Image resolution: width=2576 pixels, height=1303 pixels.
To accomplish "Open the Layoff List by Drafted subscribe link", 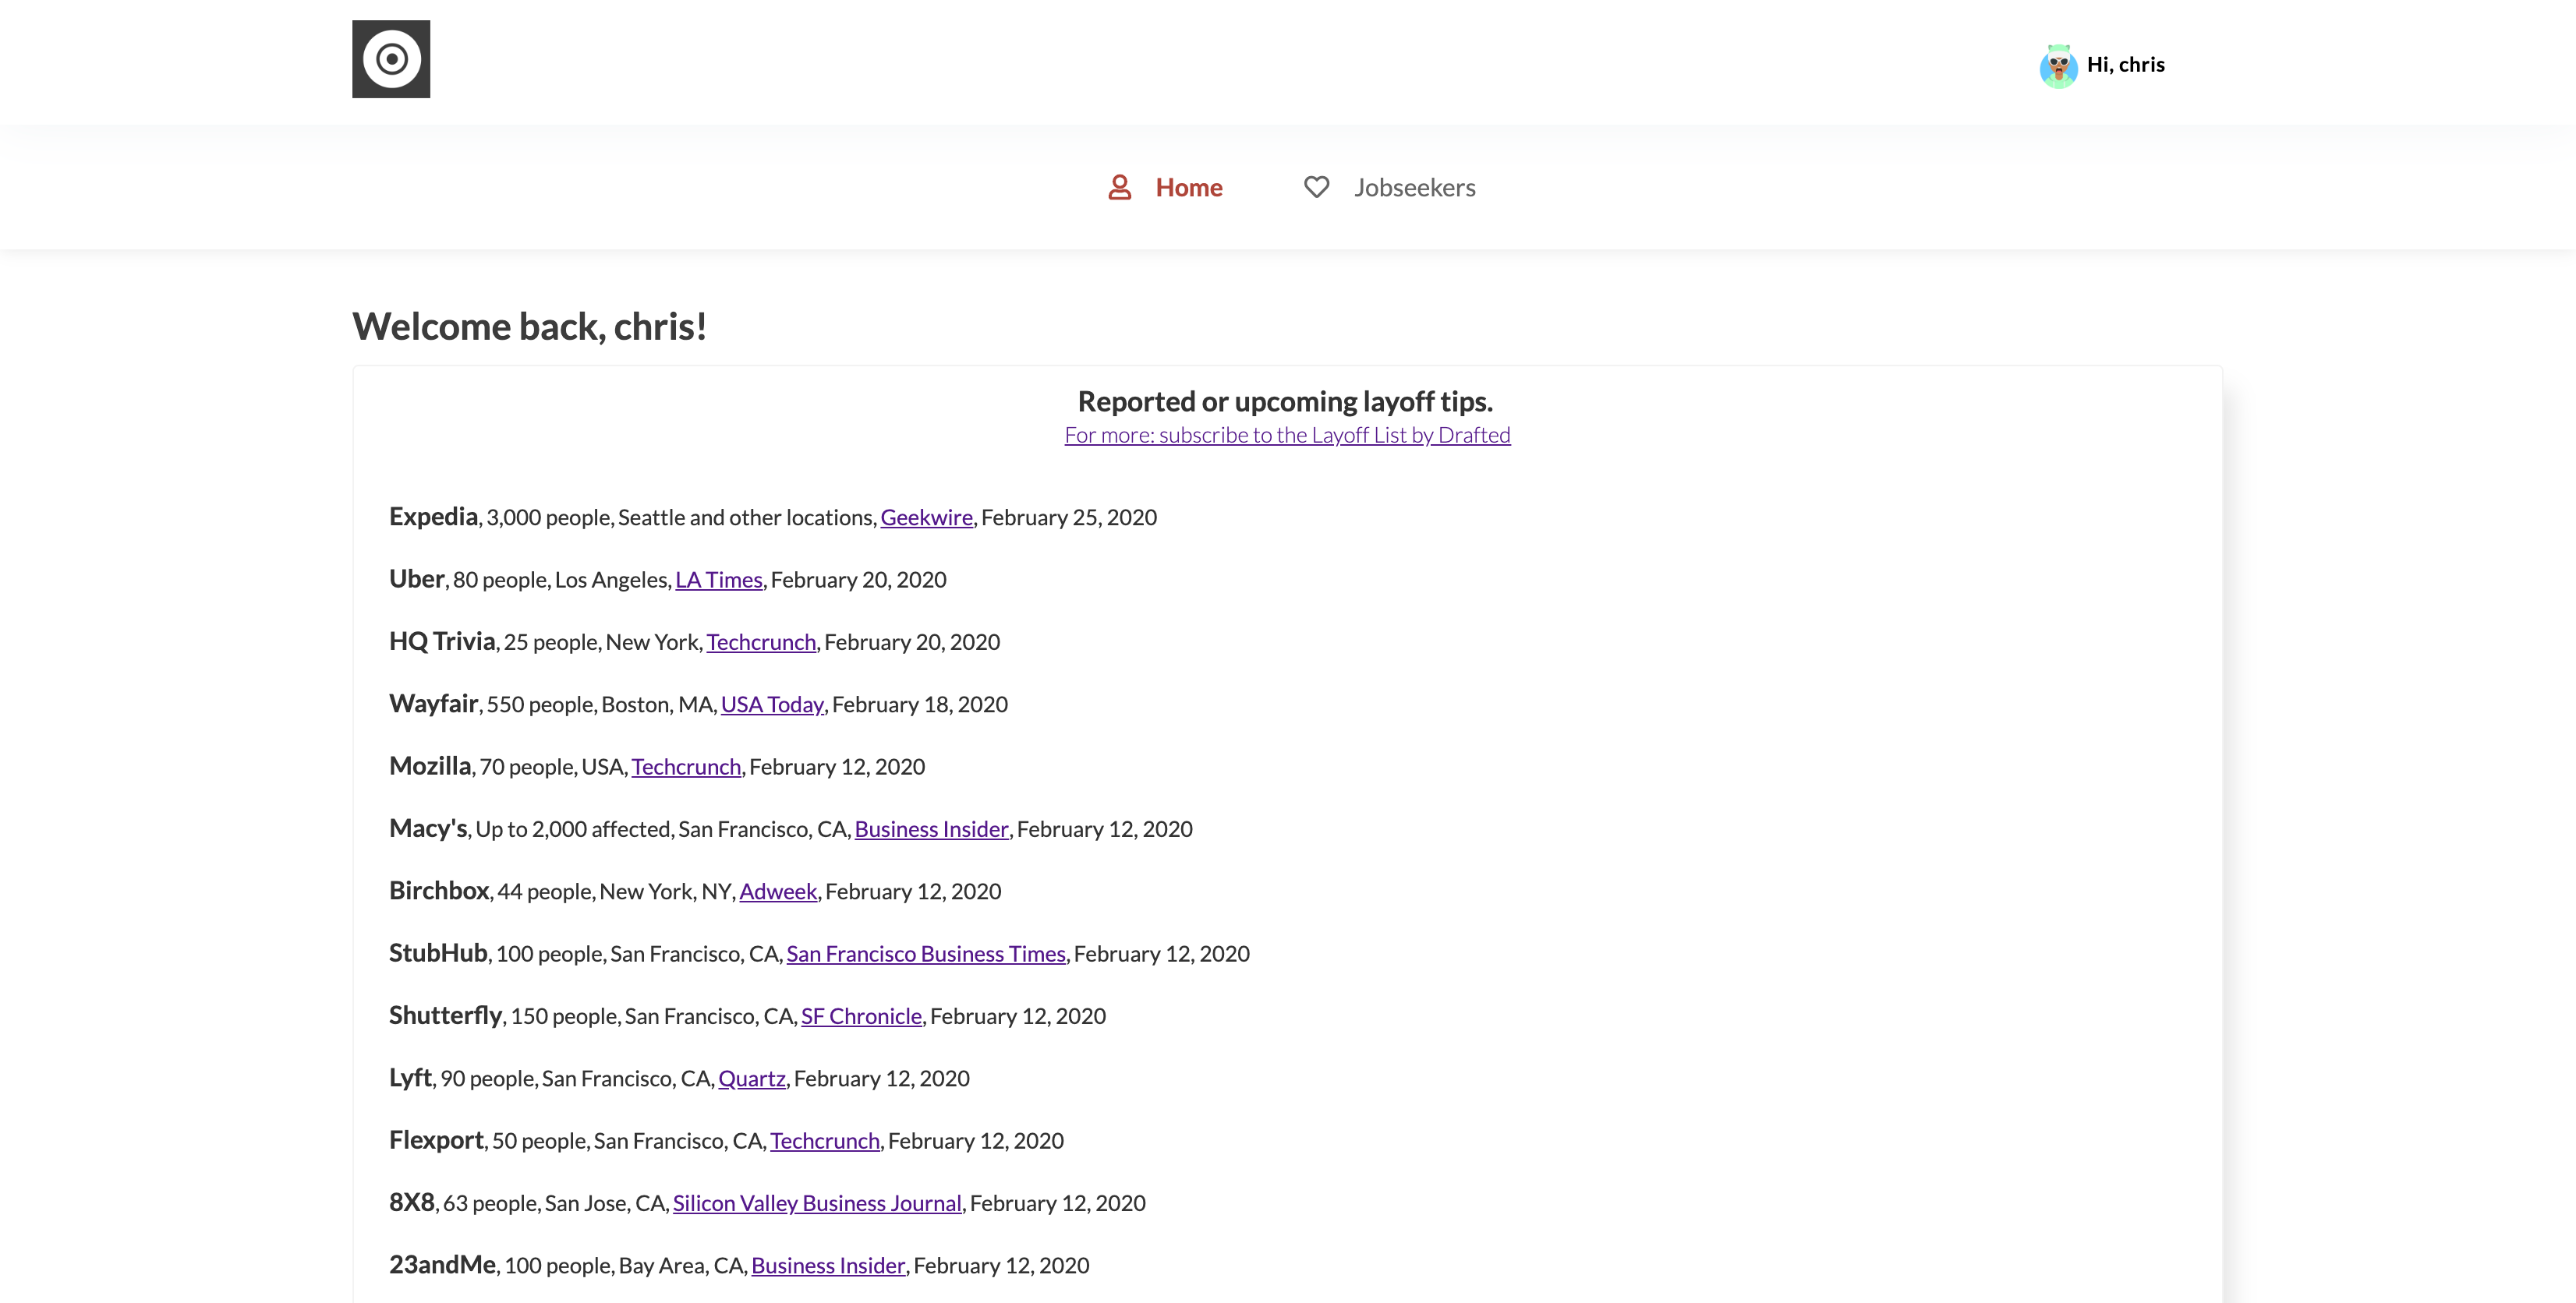I will coord(1287,436).
